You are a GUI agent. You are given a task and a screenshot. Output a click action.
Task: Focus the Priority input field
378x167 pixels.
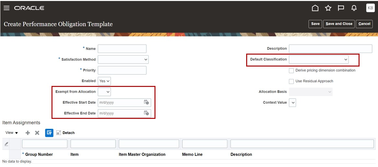[122, 70]
